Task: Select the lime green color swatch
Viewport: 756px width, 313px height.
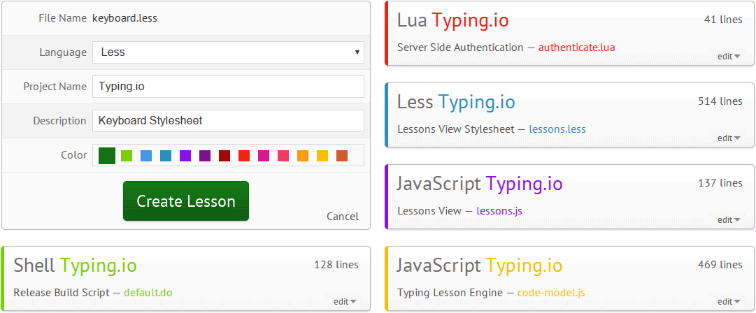Action: [x=127, y=156]
